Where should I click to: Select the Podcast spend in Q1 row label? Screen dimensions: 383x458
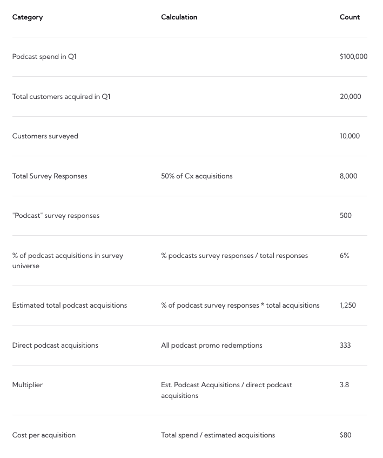[x=44, y=57]
